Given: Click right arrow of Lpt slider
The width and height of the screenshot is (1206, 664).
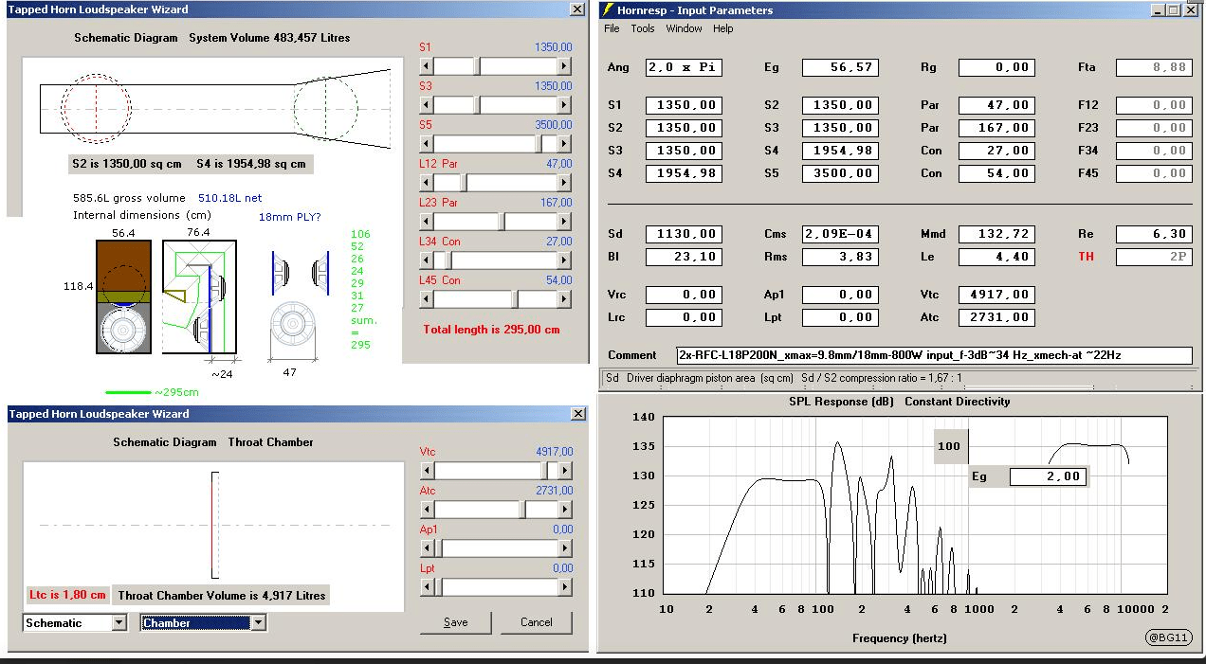Looking at the screenshot, I should pos(565,587).
